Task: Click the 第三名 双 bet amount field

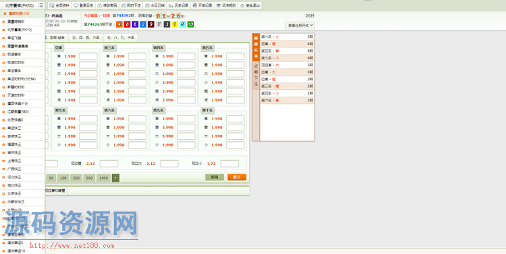Action: point(137,66)
